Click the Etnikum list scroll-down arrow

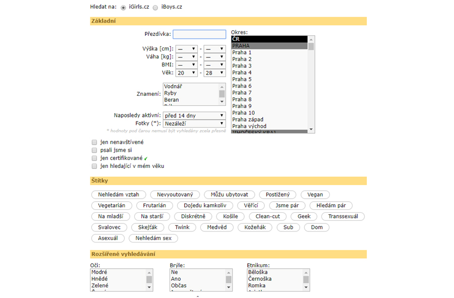point(306,287)
